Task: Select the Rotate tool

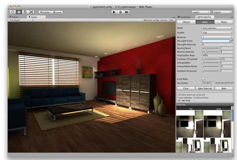Action: tap(25, 12)
